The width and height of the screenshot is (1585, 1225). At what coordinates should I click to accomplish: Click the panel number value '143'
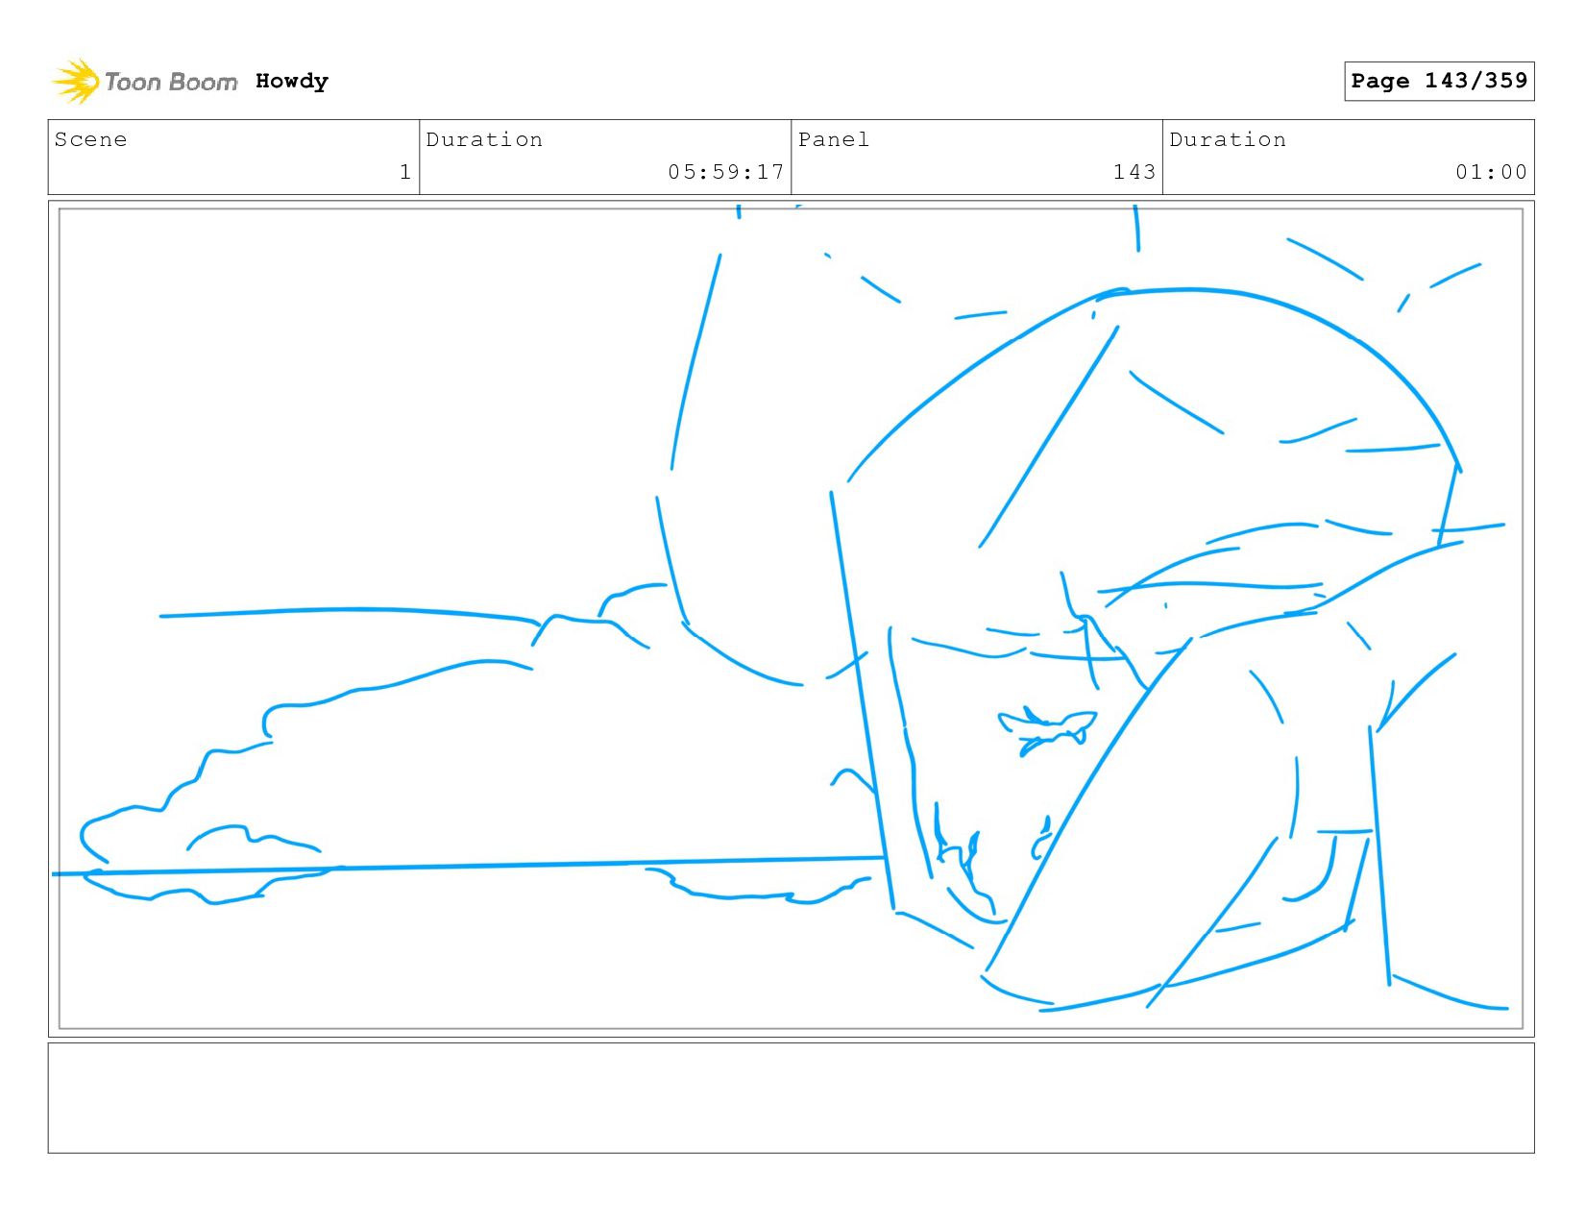coord(1134,172)
